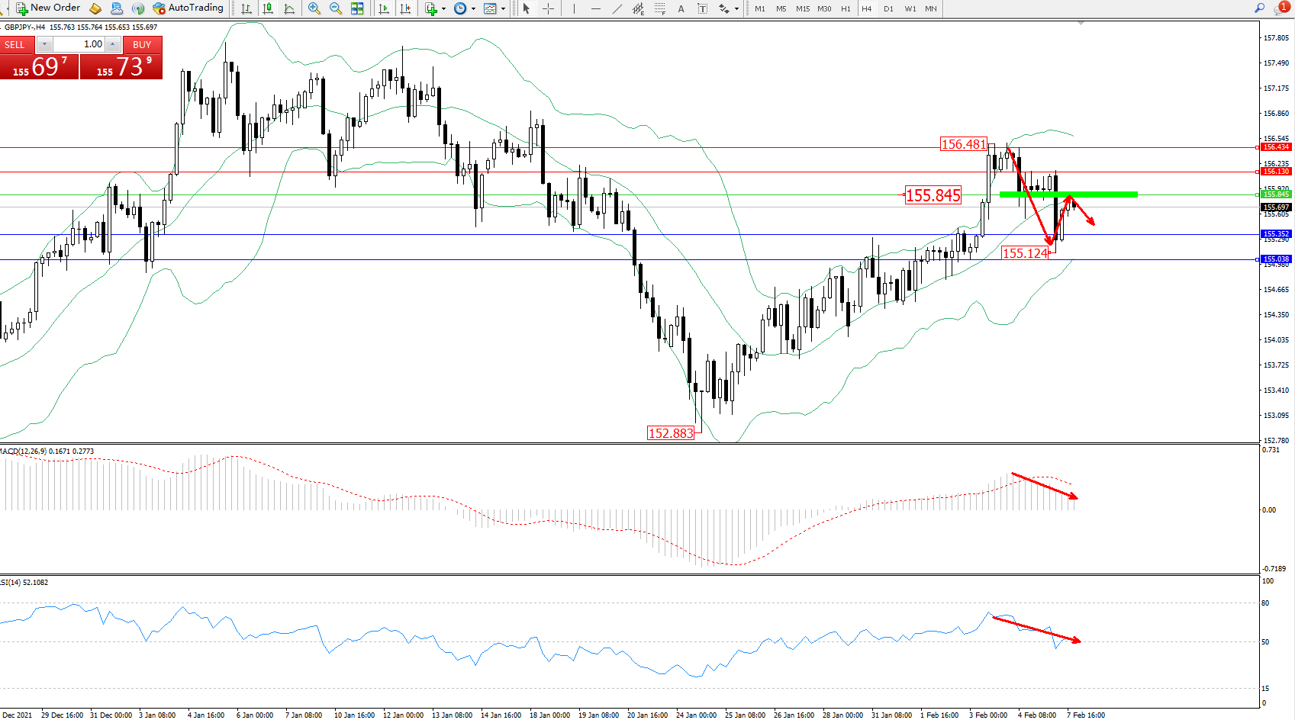Select the Fibonacci retracement tool
This screenshot has height=720, width=1295.
click(x=659, y=8)
